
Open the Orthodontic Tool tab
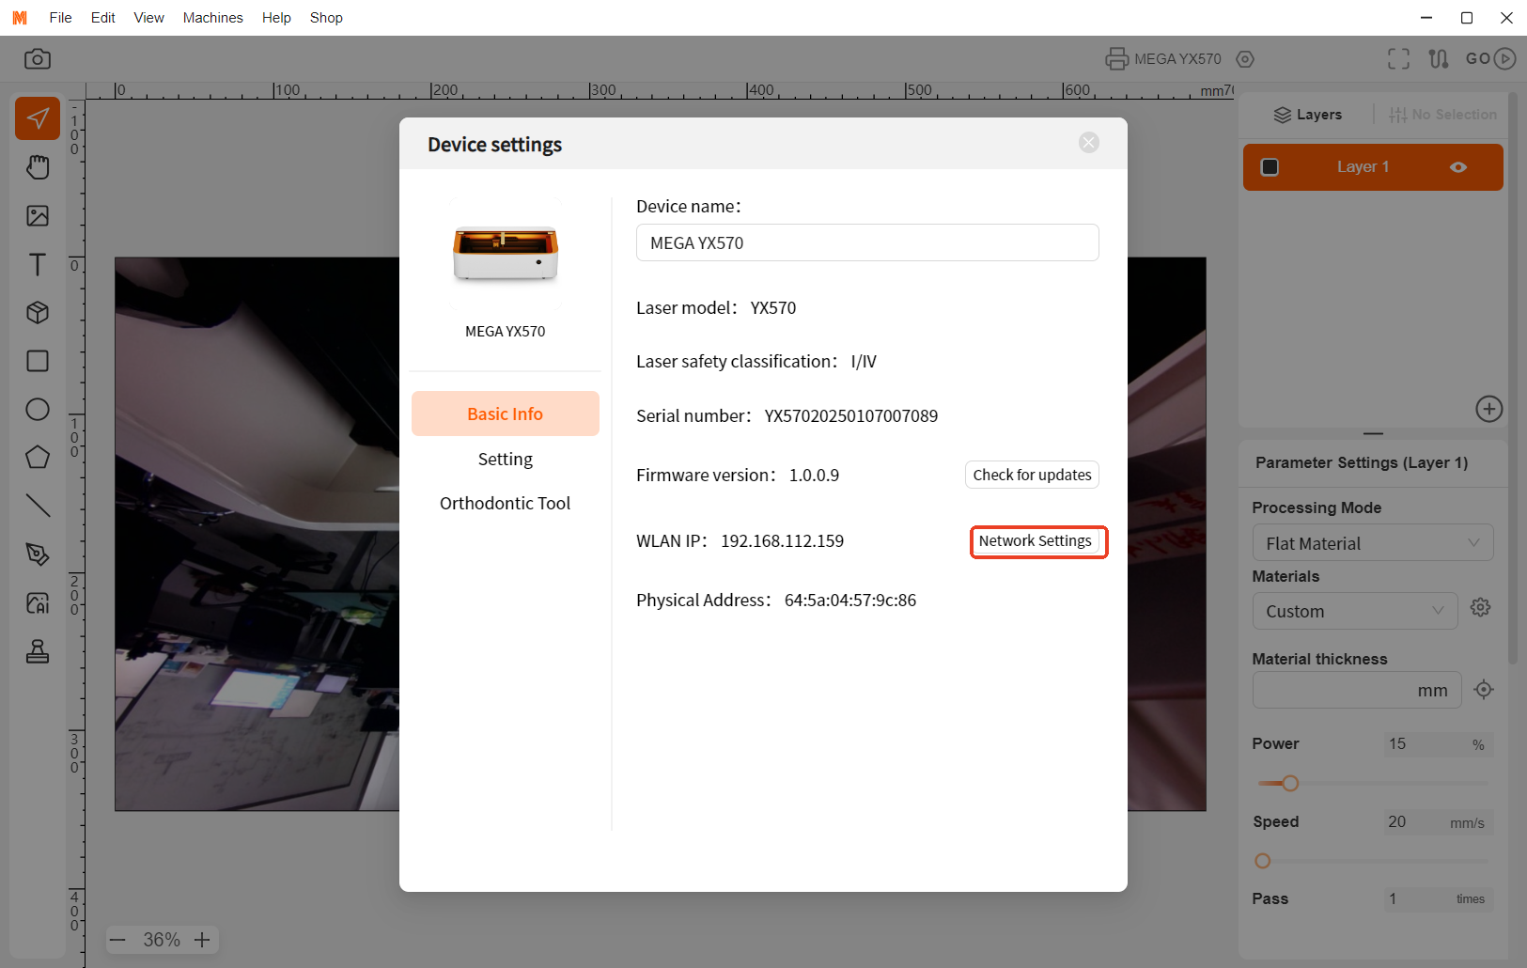pos(505,504)
